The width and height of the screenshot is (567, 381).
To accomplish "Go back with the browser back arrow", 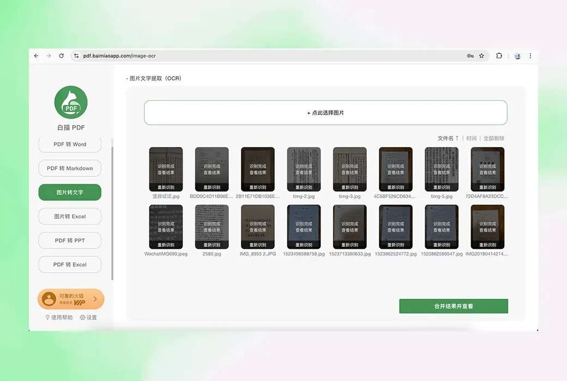I will click(36, 56).
